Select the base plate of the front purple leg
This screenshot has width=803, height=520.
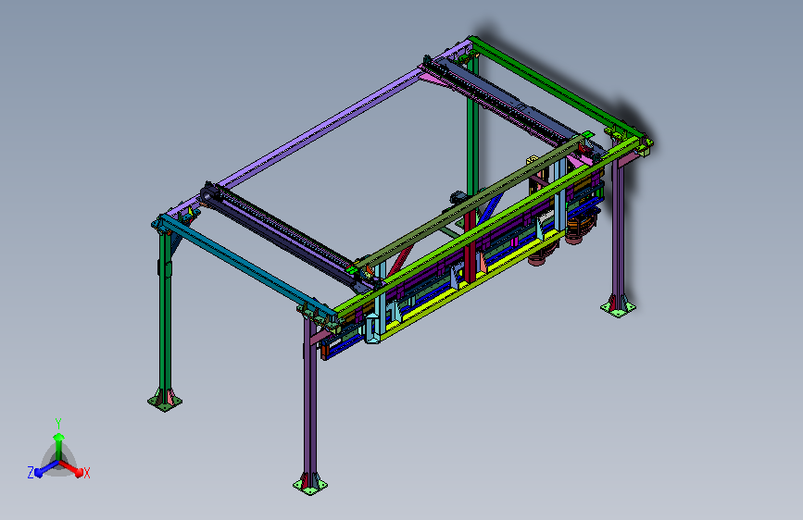point(310,485)
